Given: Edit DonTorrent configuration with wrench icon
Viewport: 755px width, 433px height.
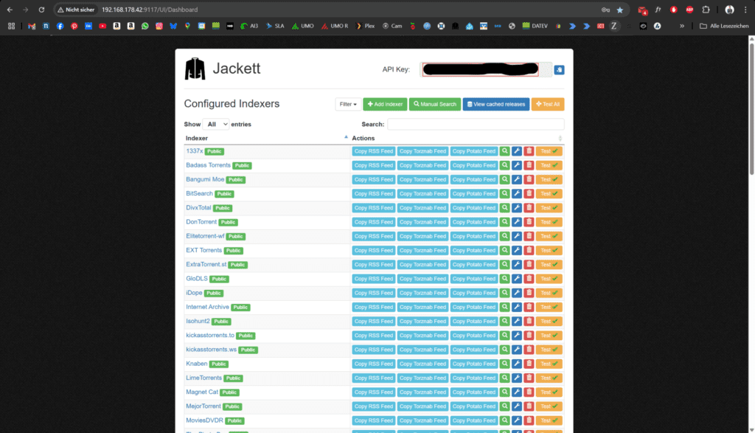Looking at the screenshot, I should pos(517,222).
